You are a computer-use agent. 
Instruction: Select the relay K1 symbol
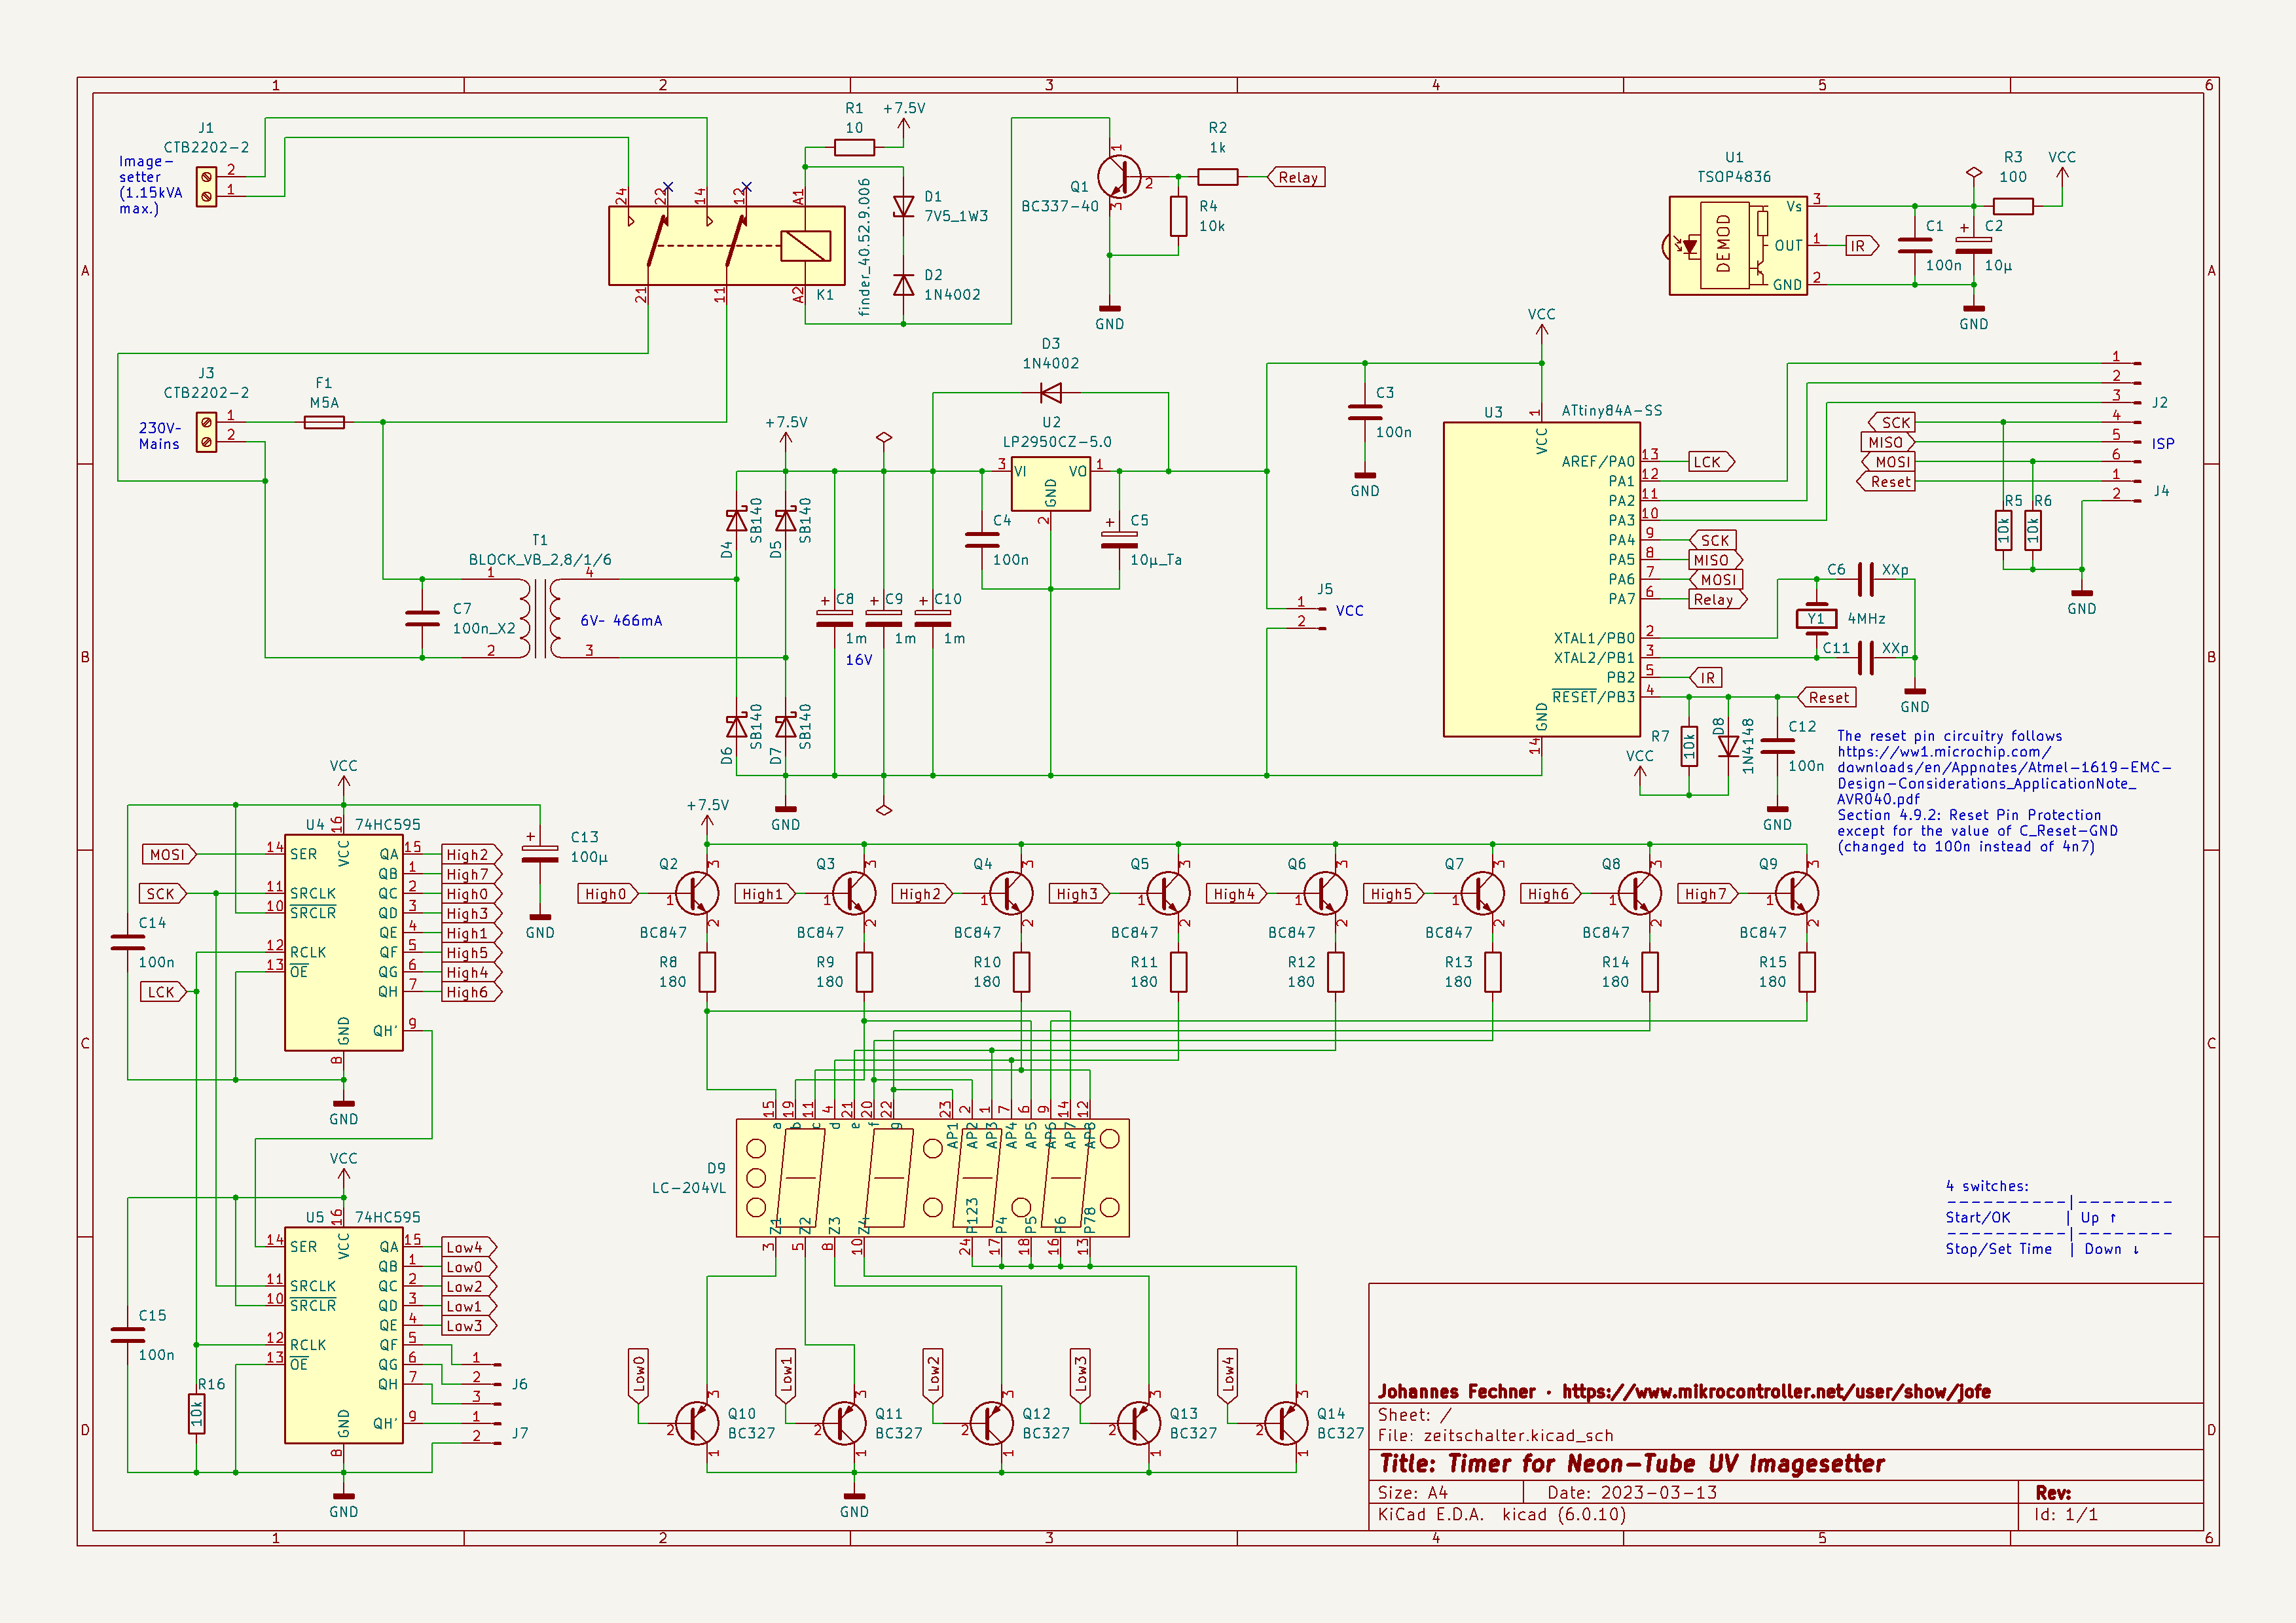pyautogui.click(x=726, y=246)
